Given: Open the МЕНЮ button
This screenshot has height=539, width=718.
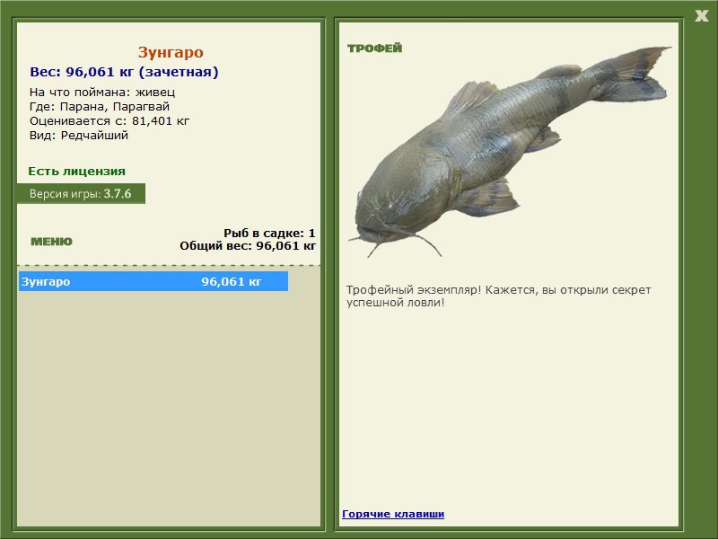Looking at the screenshot, I should [51, 242].
